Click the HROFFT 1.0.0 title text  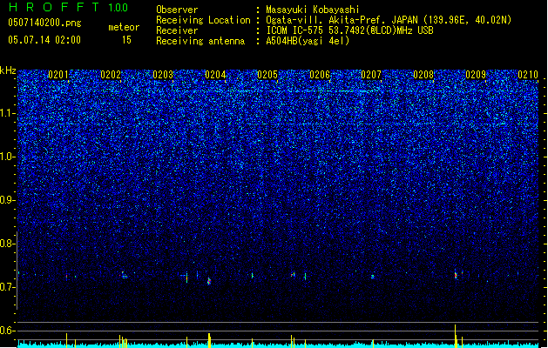click(x=68, y=7)
